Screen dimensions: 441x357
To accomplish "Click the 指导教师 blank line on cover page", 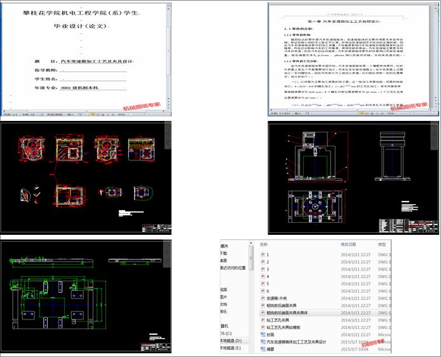I will 93,70.
